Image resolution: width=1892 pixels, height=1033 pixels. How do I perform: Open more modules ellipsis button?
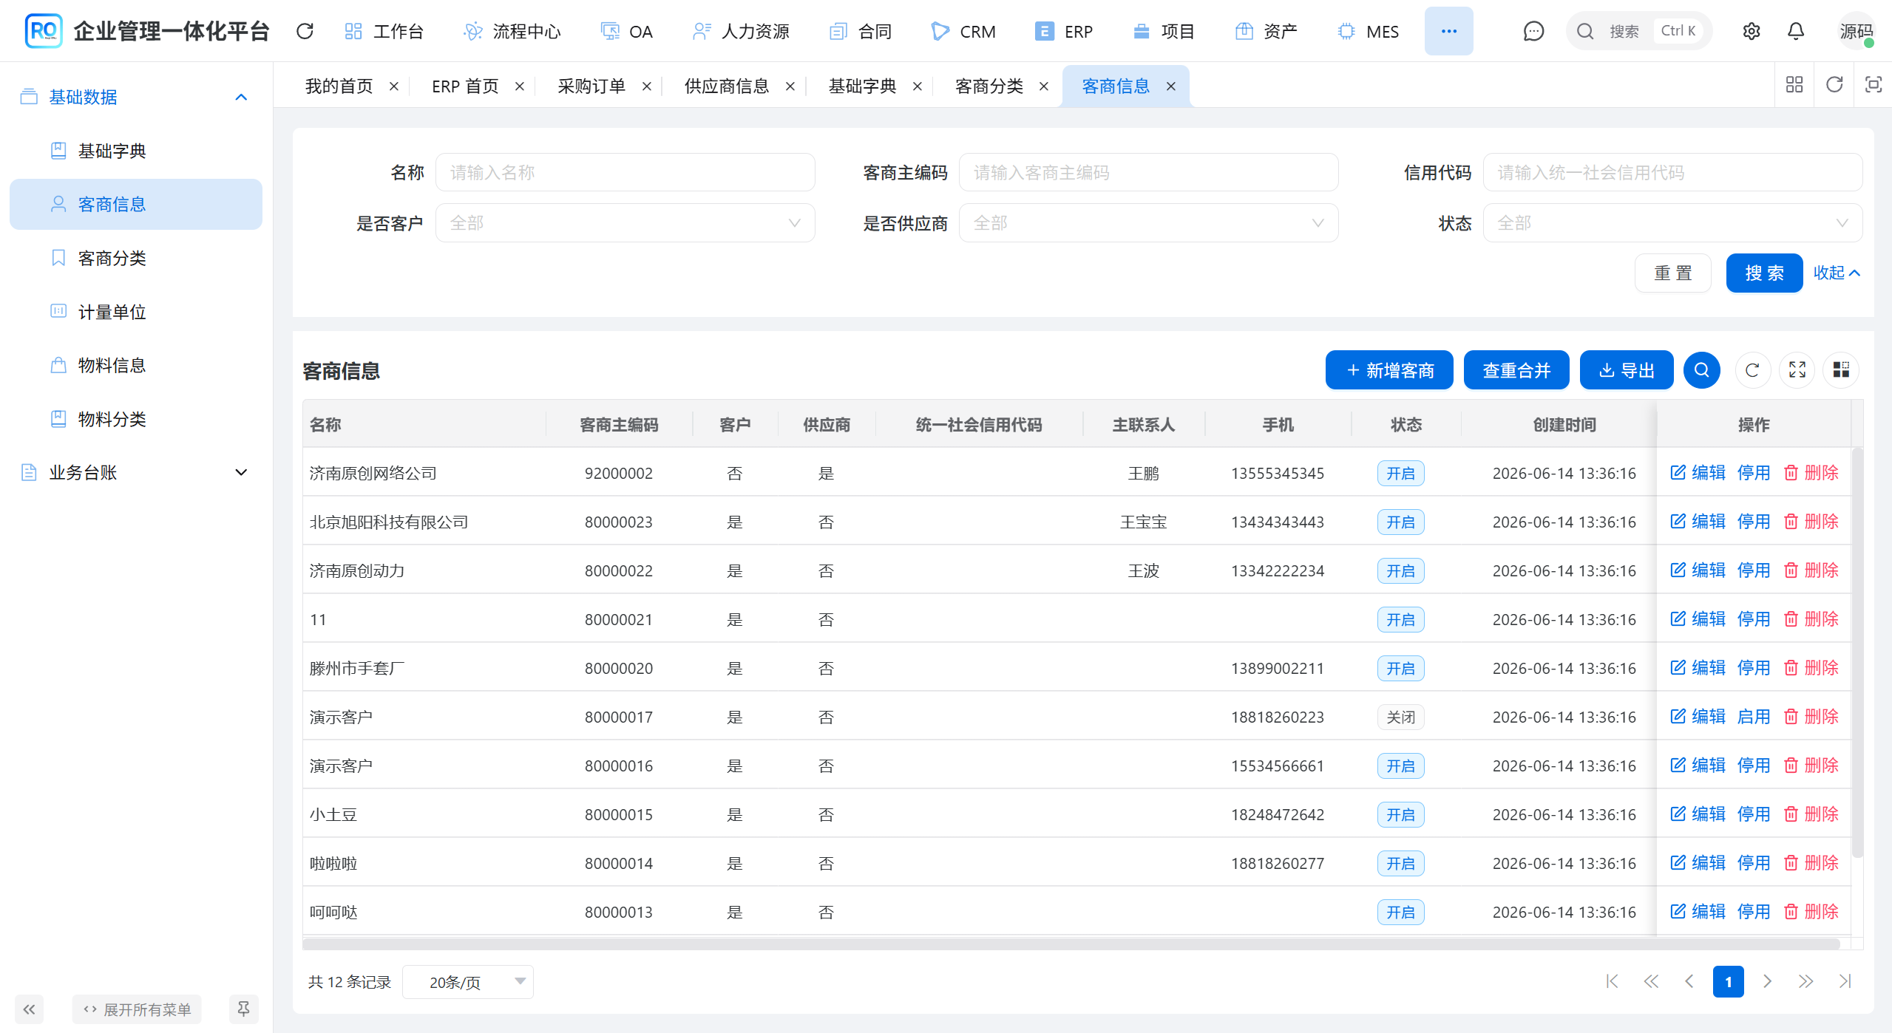1448,31
